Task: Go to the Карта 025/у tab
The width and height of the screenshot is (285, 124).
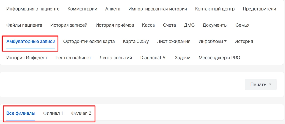Action: [x=136, y=42]
